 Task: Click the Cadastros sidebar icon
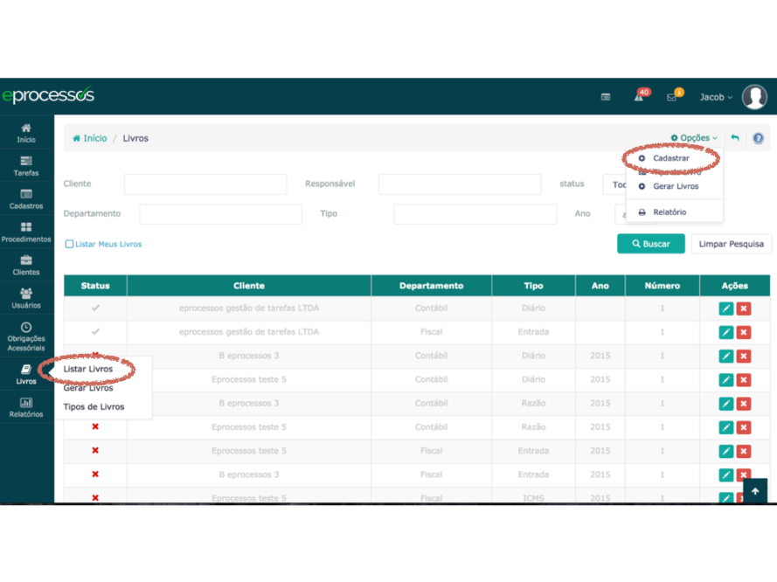pos(26,198)
